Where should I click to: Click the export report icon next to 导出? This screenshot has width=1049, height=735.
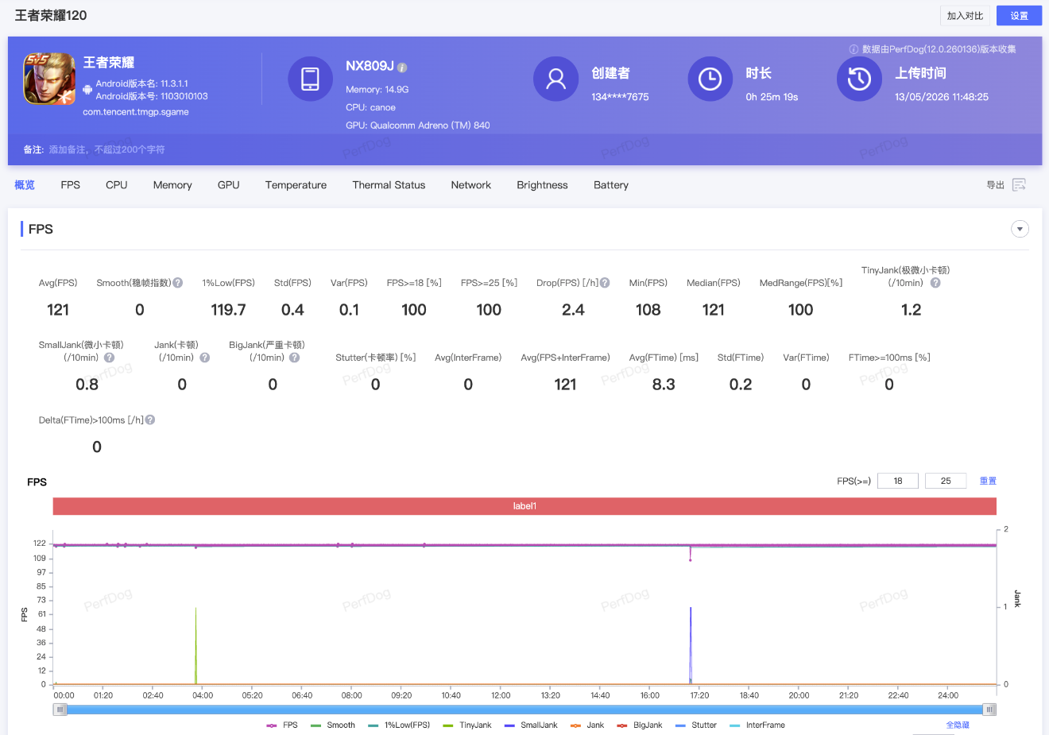(x=1020, y=184)
